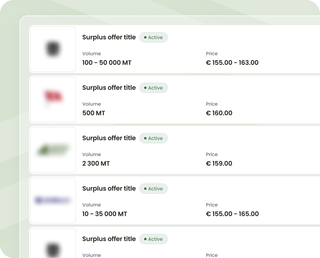Screen dimensions: 320x258
Task: Click the 2 300 MT volume value
Action: (96, 164)
